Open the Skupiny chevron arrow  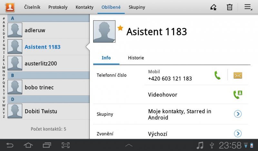[x=238, y=114]
